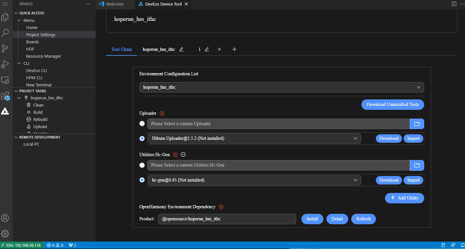The width and height of the screenshot is (465, 249).
Task: Open the Search view in activity bar
Action: (x=5, y=33)
